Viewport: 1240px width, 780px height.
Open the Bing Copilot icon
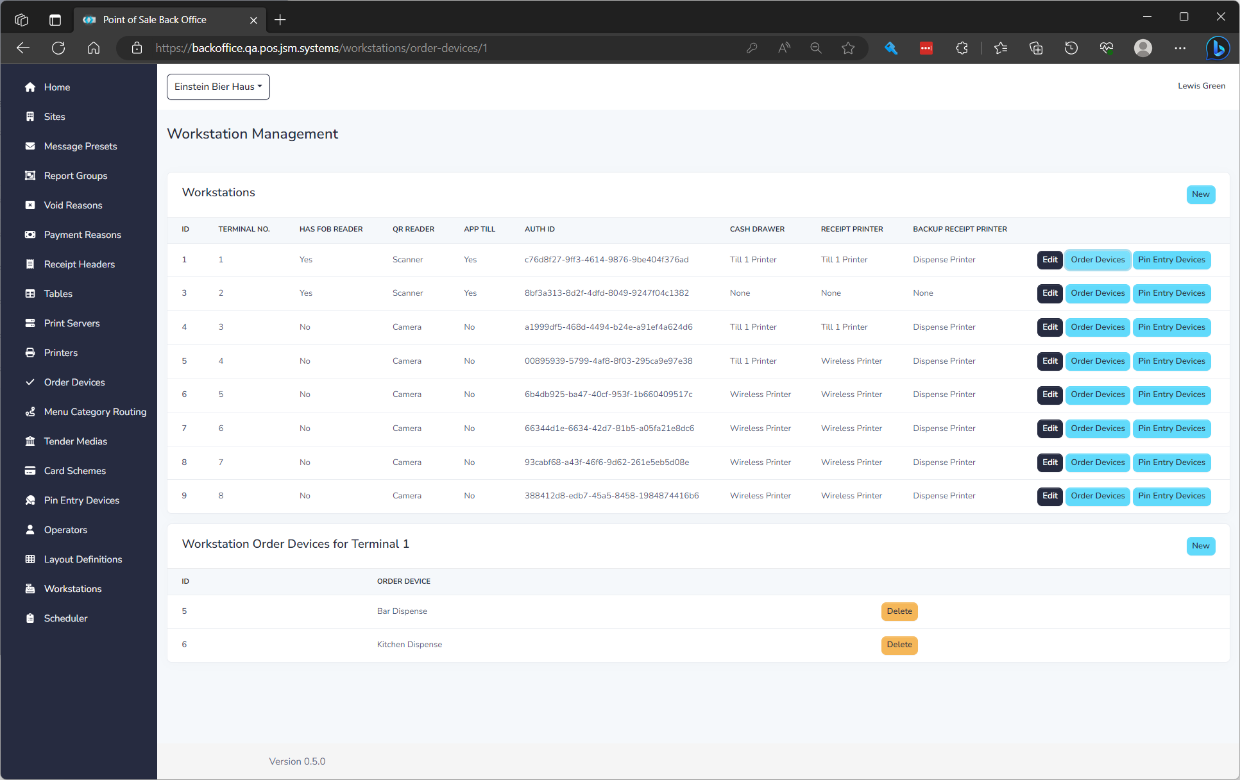coord(1217,48)
